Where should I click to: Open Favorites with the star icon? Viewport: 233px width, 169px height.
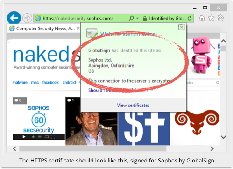[x=211, y=18]
